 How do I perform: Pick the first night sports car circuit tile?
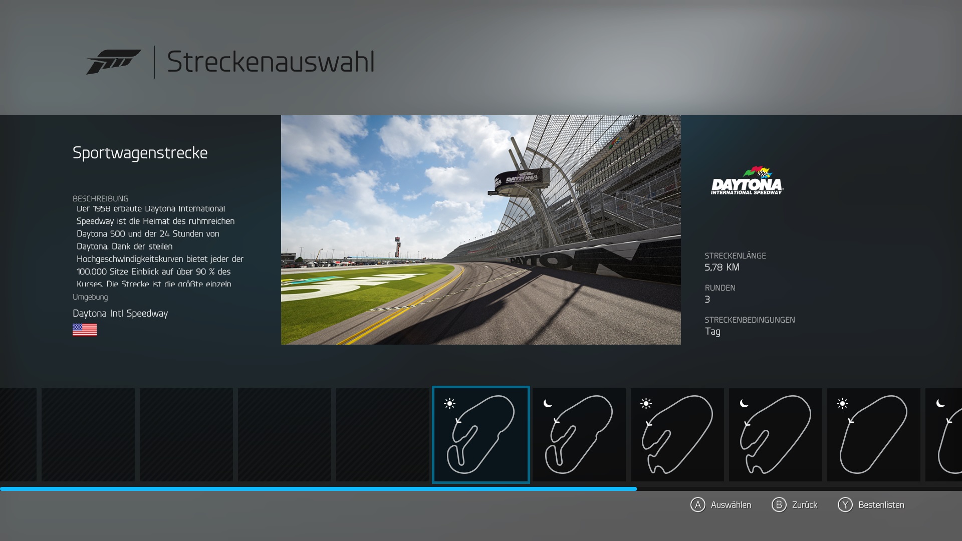click(x=579, y=435)
